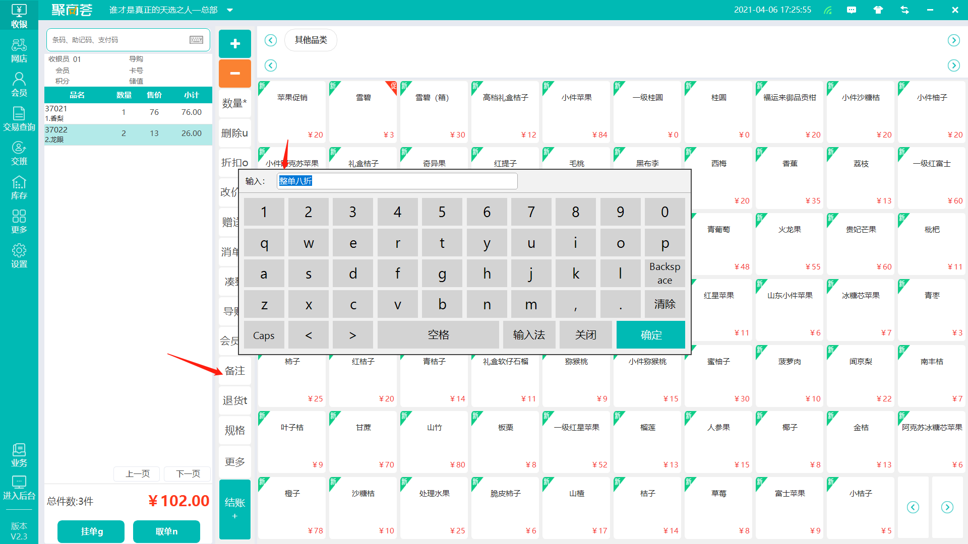Add 草莓 product to order
Viewport: 968px width, 544px height.
click(718, 508)
